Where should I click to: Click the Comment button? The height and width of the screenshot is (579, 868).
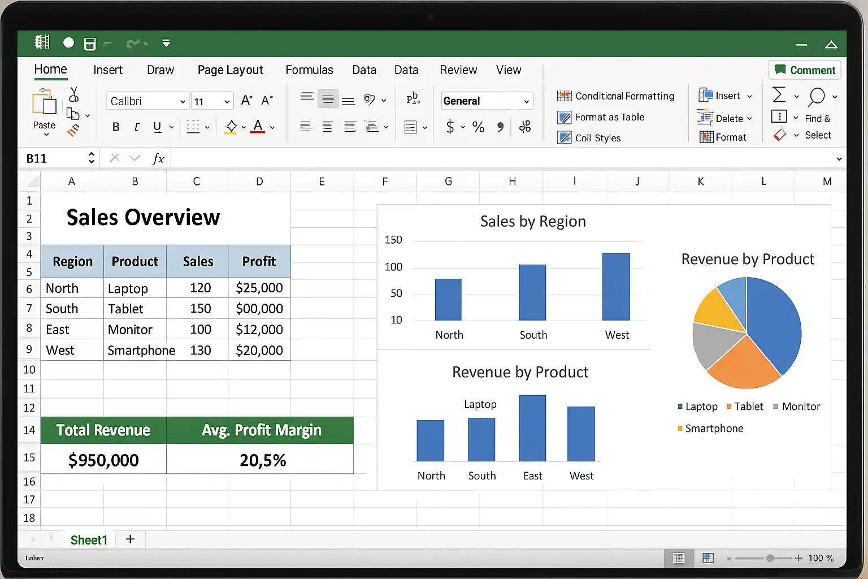tap(805, 70)
